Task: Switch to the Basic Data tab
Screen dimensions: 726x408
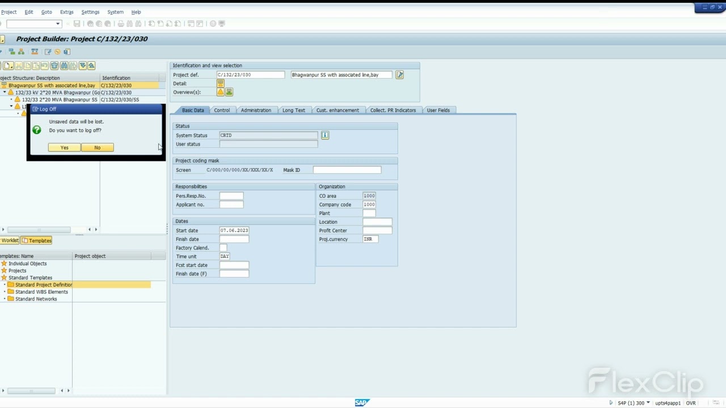Action: 193,110
